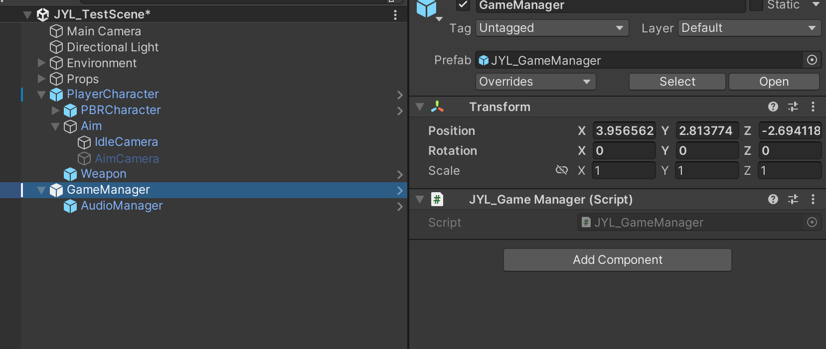Open JYL_Game Manager script preset selector
This screenshot has height=349, width=826.
793,199
